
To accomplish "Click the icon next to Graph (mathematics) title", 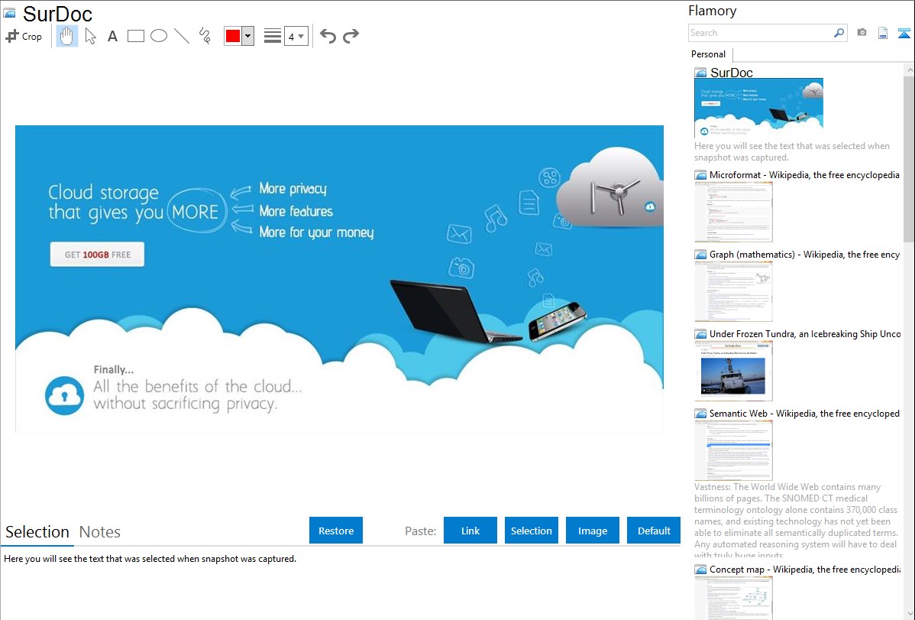I will 700,255.
